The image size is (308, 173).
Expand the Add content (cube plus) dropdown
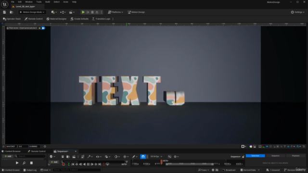tap(54, 12)
